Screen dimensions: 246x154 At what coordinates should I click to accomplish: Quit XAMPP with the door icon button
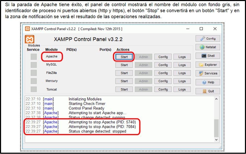(x=208, y=91)
